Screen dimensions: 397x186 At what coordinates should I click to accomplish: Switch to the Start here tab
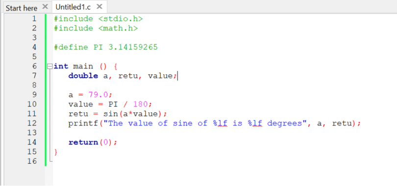(21, 8)
